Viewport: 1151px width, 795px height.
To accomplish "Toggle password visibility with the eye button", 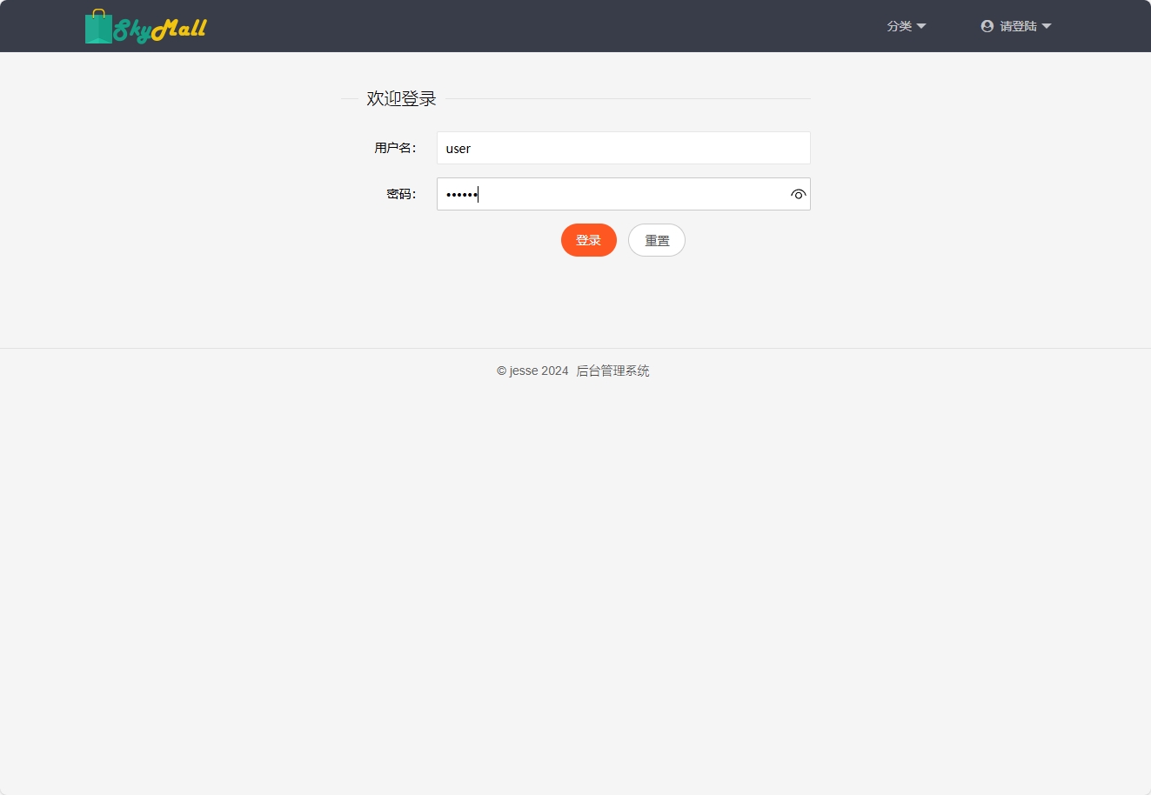I will click(x=798, y=194).
